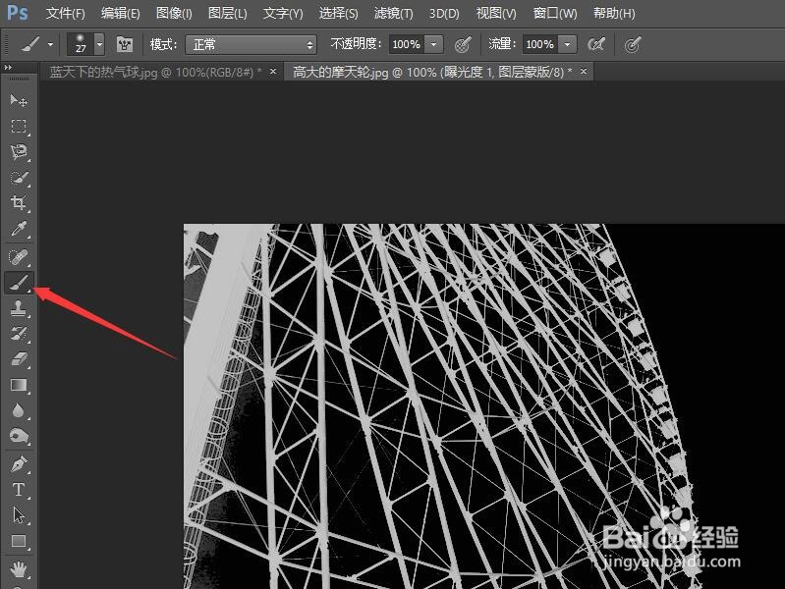This screenshot has width=785, height=589.
Task: Select the Path Selection tool
Action: pyautogui.click(x=19, y=515)
